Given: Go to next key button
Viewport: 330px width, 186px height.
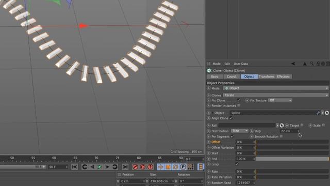Looking at the screenshot, I should coord(114,167).
